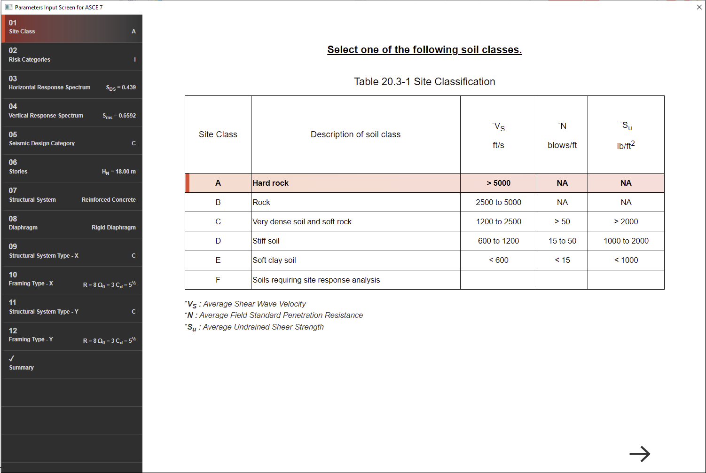Re-select the highlighted "Hard rock" row
The width and height of the screenshot is (706, 473).
click(329, 183)
